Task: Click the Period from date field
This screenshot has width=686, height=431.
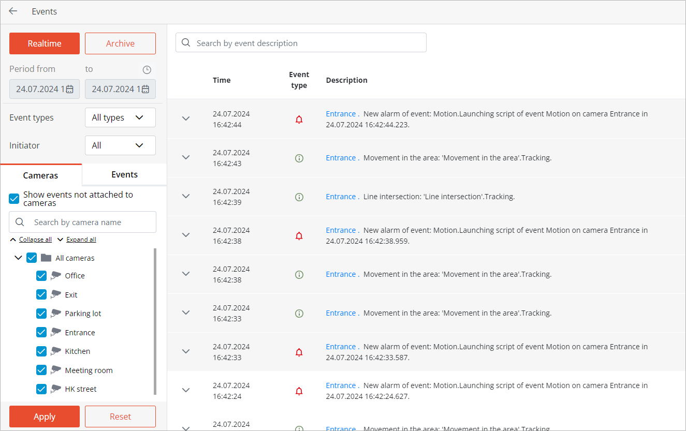Action: click(x=45, y=89)
